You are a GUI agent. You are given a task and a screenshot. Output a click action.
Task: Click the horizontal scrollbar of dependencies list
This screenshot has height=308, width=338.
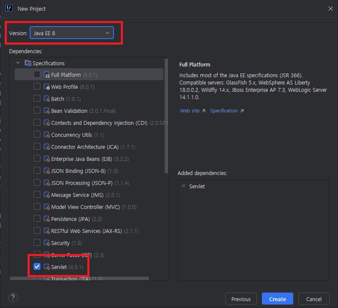79,278
